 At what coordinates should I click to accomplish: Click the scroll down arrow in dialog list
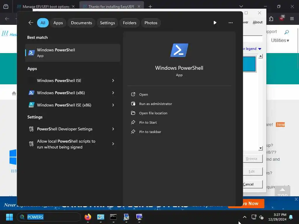(261, 148)
